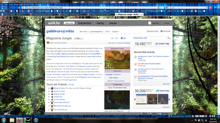The image size is (220, 123).
Task: Show previous photos with left carousel arrow
Action: tap(135, 99)
